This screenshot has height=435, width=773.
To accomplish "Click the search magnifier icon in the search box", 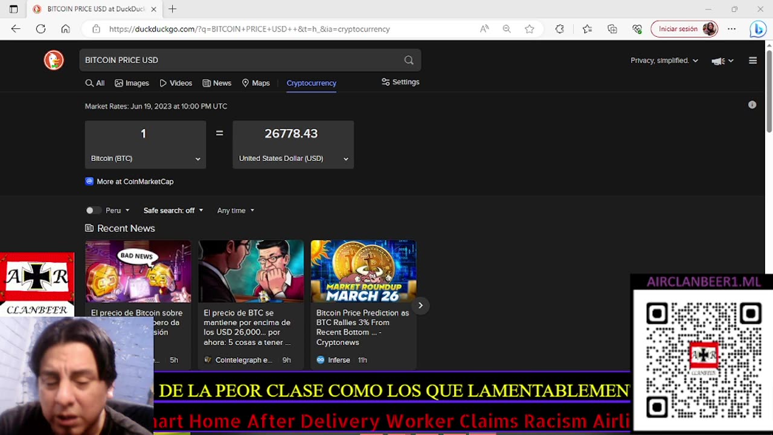I will coord(409,60).
